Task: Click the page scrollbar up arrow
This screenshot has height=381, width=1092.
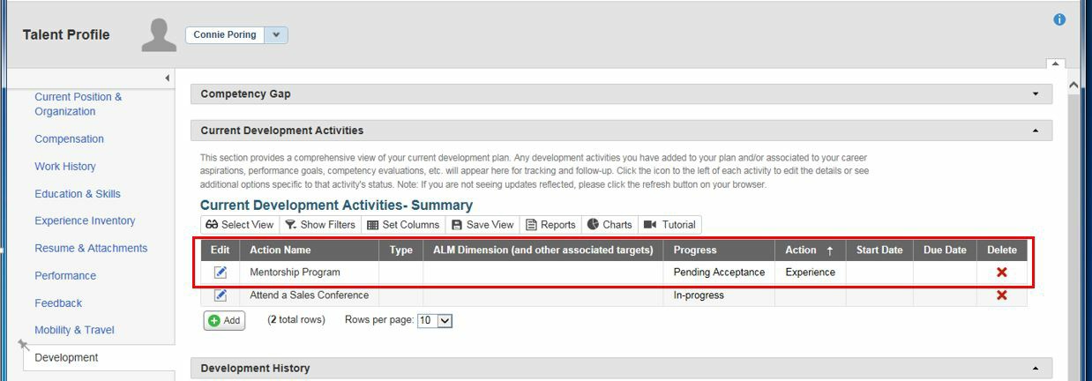Action: coord(1073,85)
